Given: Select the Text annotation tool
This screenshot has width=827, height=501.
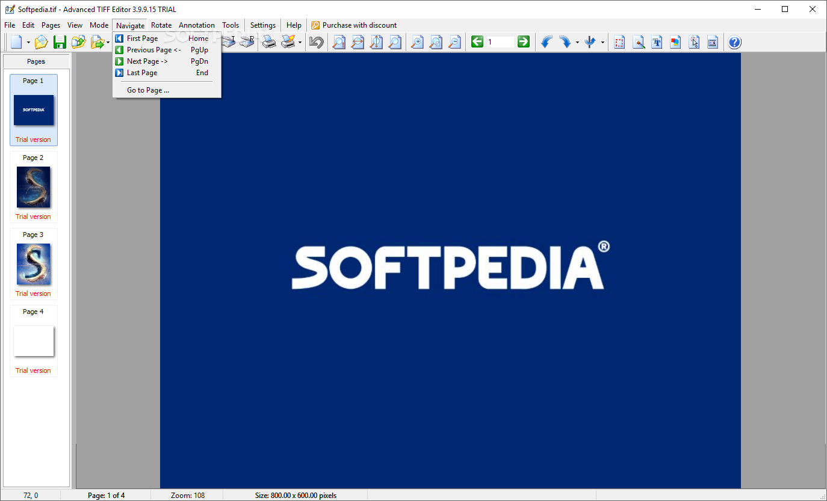Looking at the screenshot, I should (x=657, y=42).
